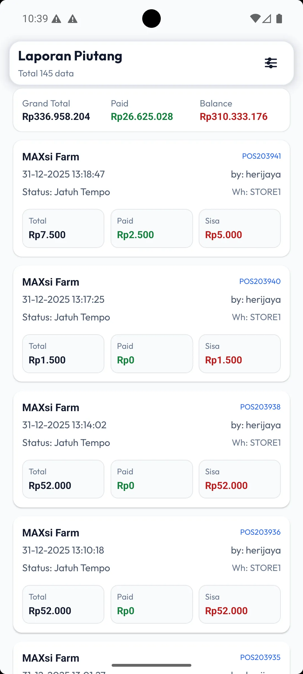Select the Rp5.000 Sisa box
The image size is (303, 674).
(x=240, y=228)
